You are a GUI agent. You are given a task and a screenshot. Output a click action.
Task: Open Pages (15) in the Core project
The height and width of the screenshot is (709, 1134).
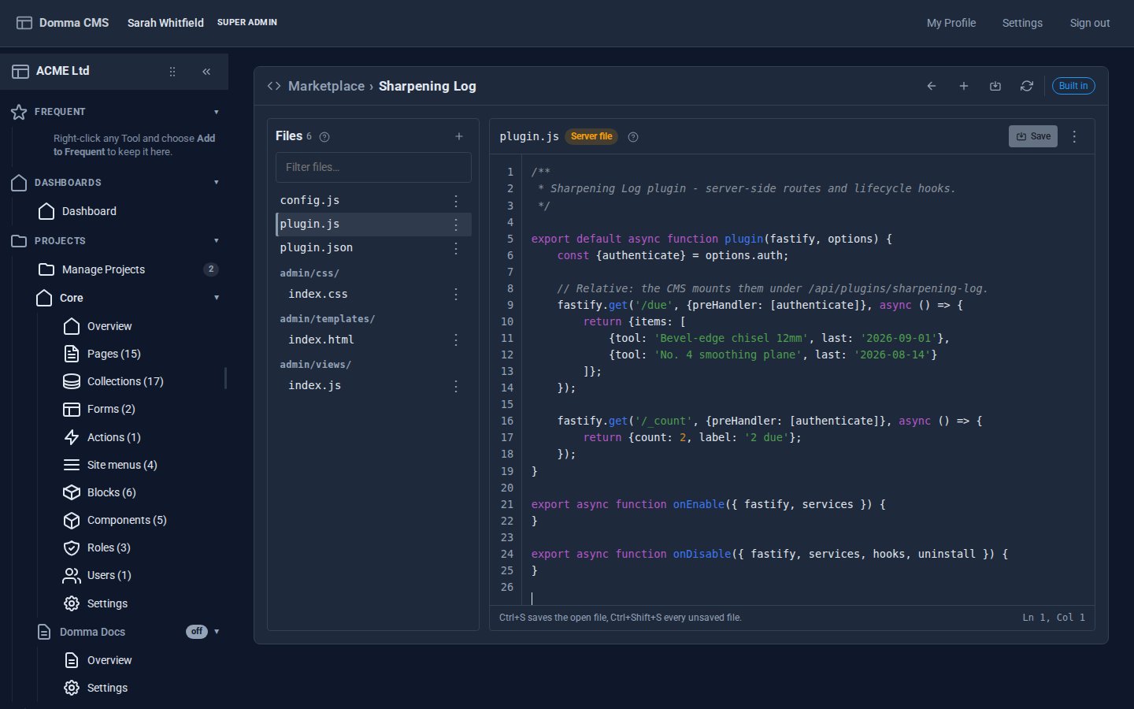tap(114, 354)
